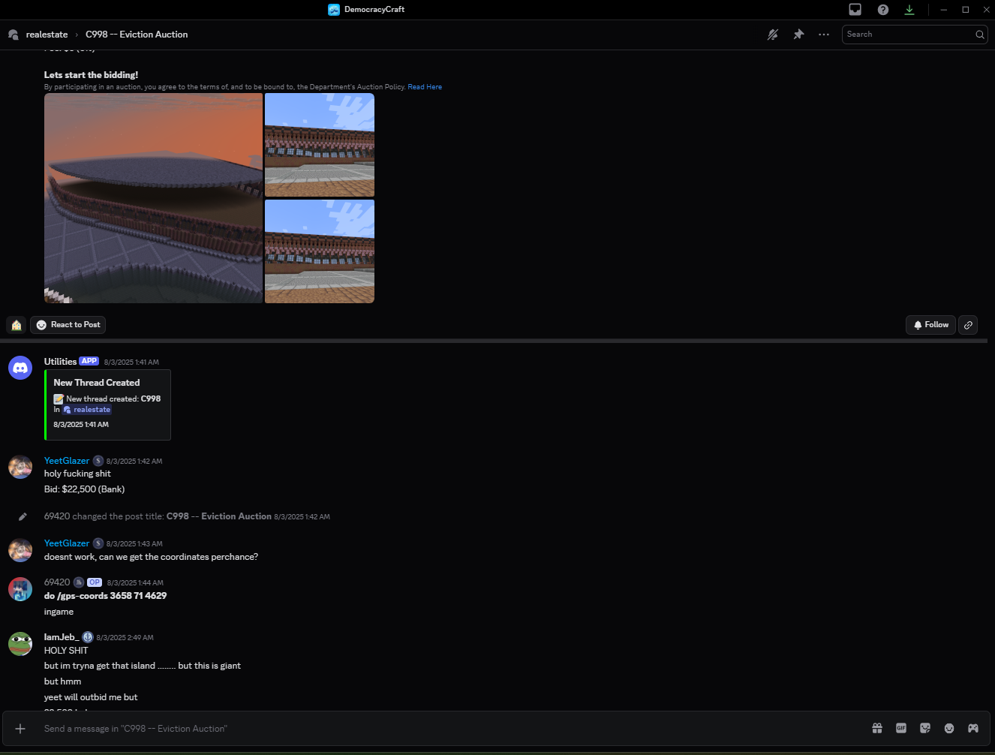Image resolution: width=995 pixels, height=755 pixels.
Task: Open the realestate forum channel breadcrumb
Action: pyautogui.click(x=47, y=35)
